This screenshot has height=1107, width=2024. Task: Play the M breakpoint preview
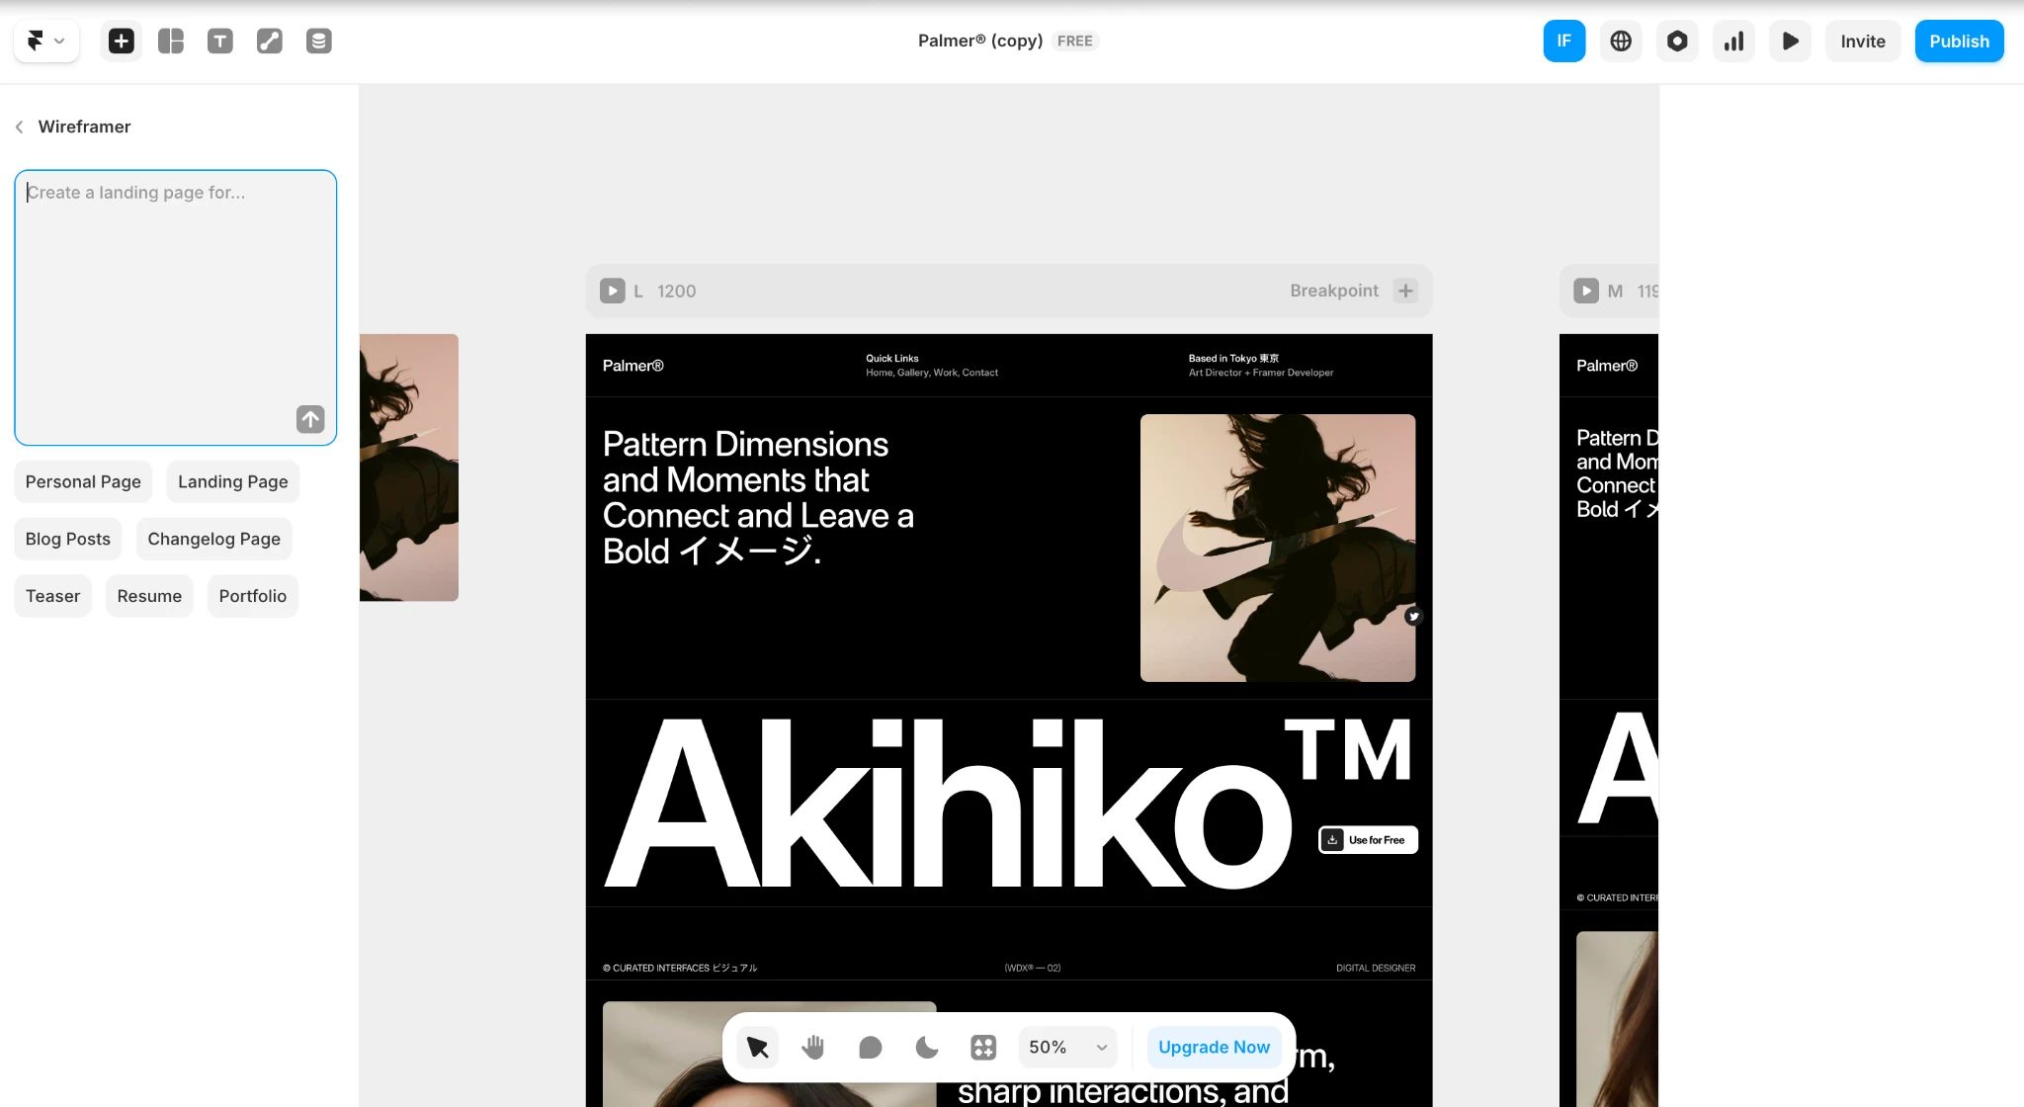click(1586, 291)
